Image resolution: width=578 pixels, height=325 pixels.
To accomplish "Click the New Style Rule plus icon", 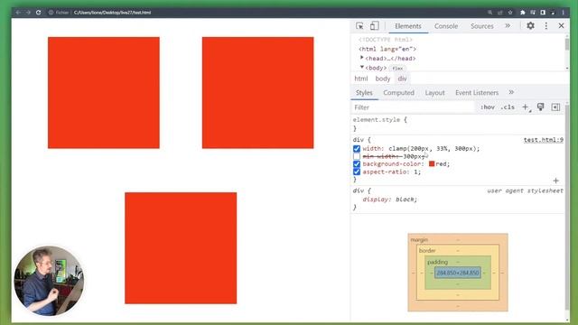I will pos(526,107).
